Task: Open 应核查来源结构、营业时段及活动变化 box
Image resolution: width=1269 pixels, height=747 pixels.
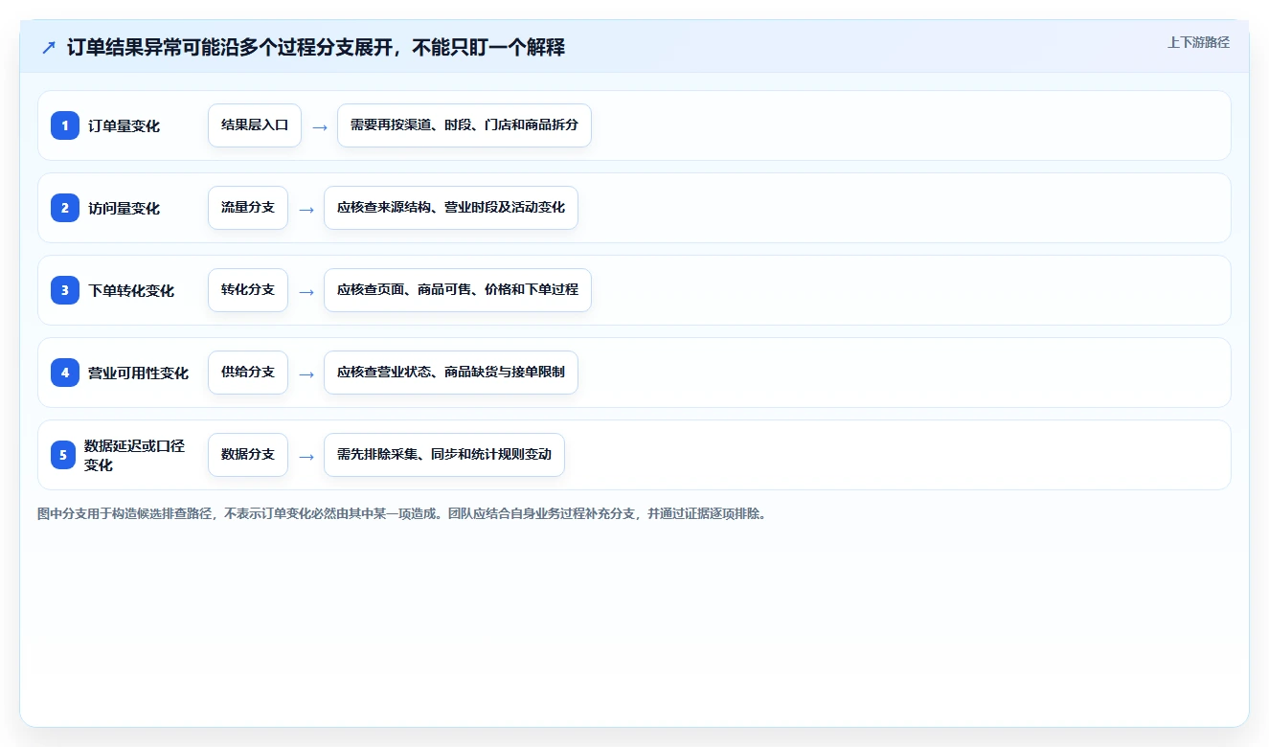Action: pyautogui.click(x=451, y=208)
